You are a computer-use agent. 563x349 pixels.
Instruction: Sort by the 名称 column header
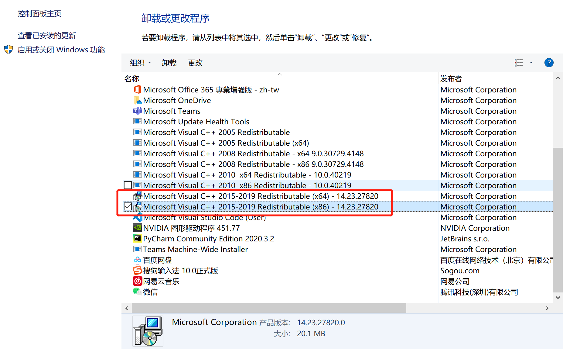click(132, 79)
